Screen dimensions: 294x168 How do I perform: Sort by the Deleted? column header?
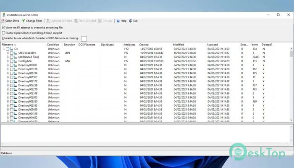(x=267, y=45)
